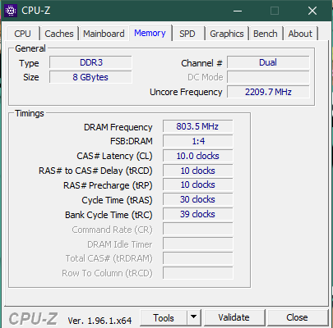The height and width of the screenshot is (328, 333).
Task: Select the SPD tab
Action: pyautogui.click(x=187, y=34)
